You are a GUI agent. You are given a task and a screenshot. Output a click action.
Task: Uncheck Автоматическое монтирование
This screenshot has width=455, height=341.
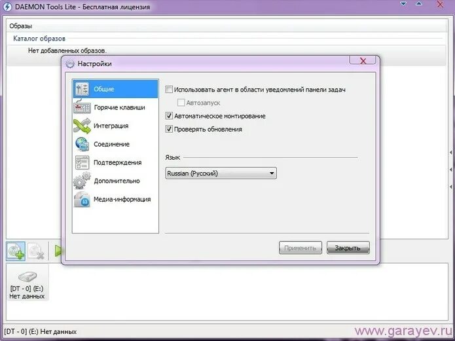click(169, 116)
